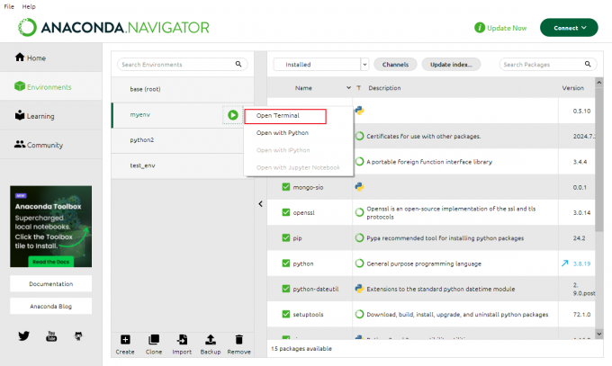
Task: Click python version 3.8.19 link
Action: (581, 263)
